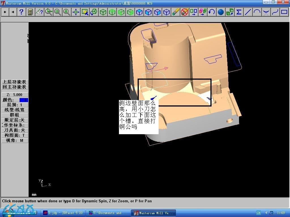Viewport: 290px width, 217px height.
Task: Click the 群组 groups button
Action: tap(15, 115)
